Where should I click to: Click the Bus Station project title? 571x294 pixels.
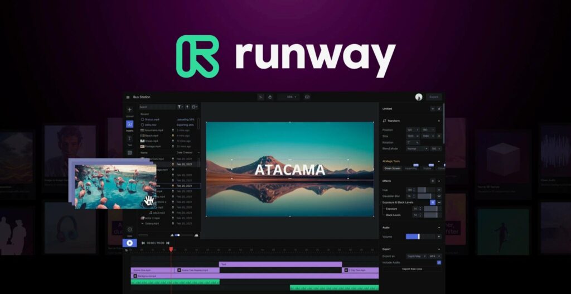[x=142, y=97]
